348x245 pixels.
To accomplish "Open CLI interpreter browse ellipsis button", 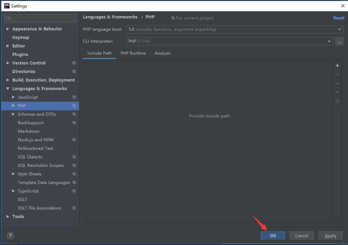I will tap(339, 41).
